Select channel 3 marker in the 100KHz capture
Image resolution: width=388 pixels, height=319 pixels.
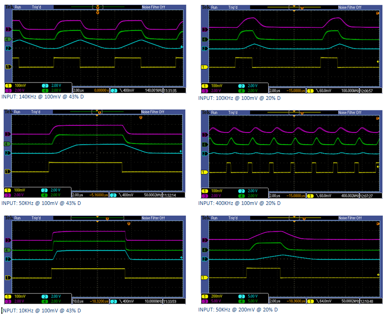pos(205,30)
